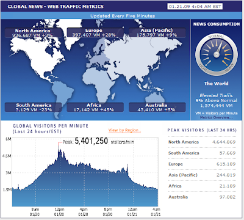Click Asia (Pacific) peak value 244,819
The image size is (244, 220).
coord(226,175)
